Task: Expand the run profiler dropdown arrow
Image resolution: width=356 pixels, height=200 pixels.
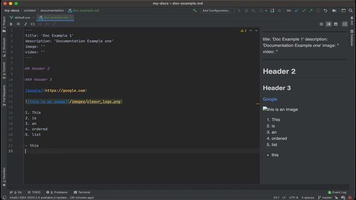Action: pos(266,11)
